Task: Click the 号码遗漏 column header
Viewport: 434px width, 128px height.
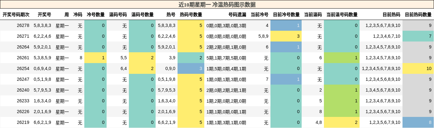Action: [x=237, y=15]
